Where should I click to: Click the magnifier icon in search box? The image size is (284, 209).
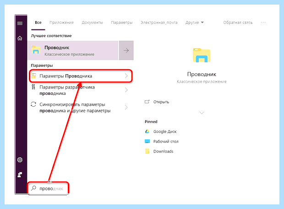34,188
